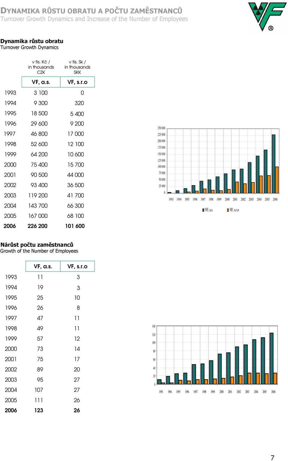288x461 pixels.
Task: Click the tallest teal 2006 bar in the employees chart
Action: (271, 359)
